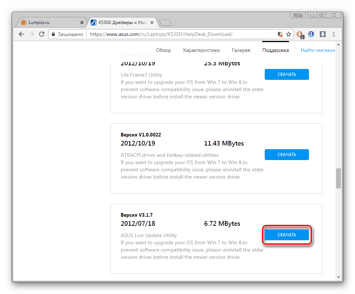Reload the ASUS support page

42,34
